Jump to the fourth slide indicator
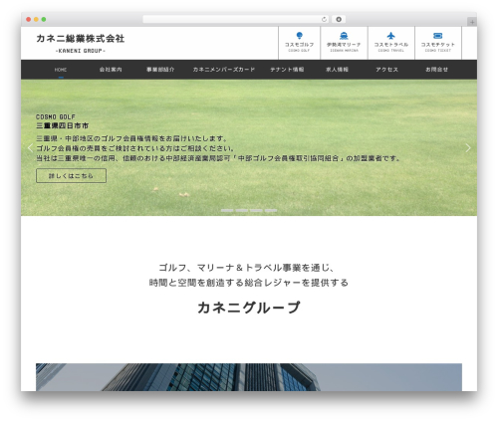The width and height of the screenshot is (498, 421). coord(271,210)
